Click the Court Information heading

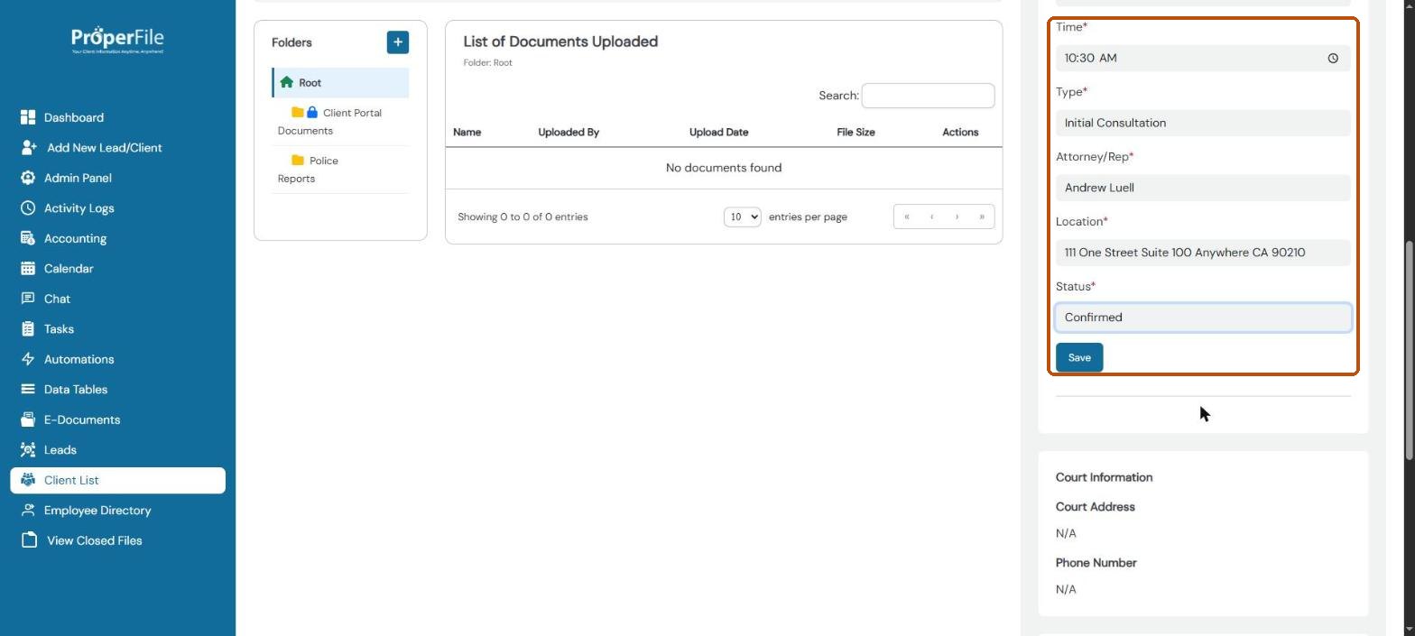pyautogui.click(x=1104, y=477)
